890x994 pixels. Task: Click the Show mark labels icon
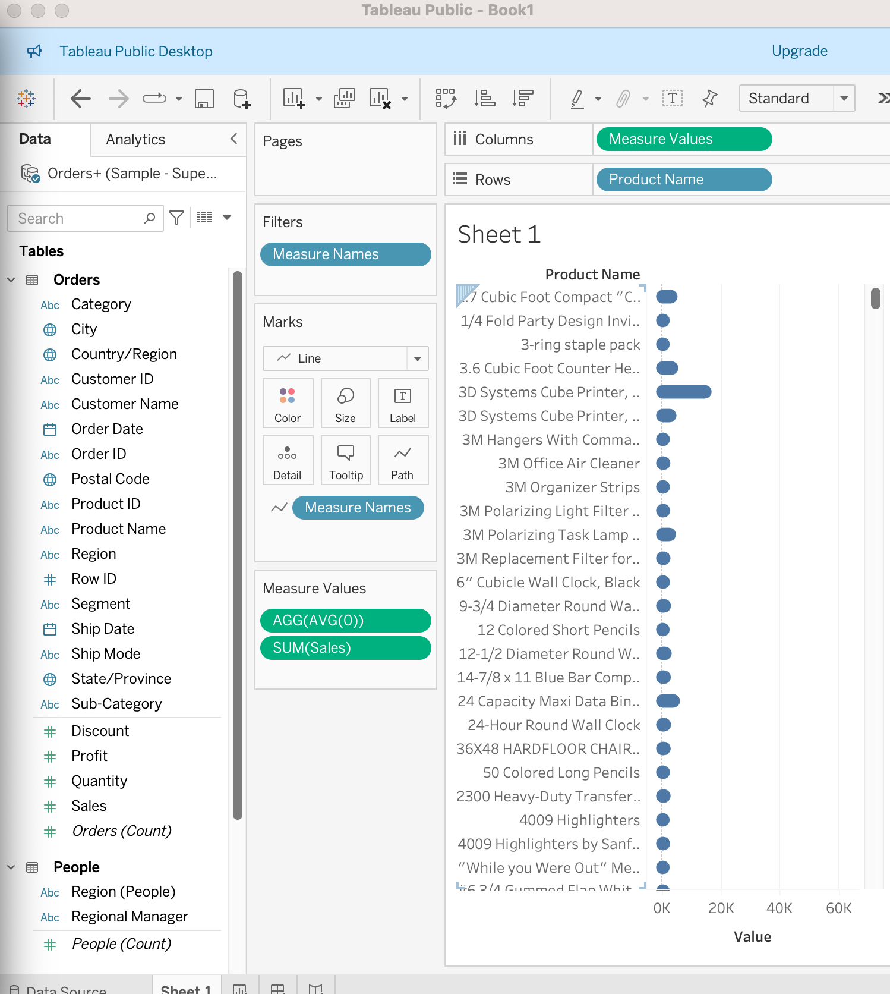coord(673,98)
